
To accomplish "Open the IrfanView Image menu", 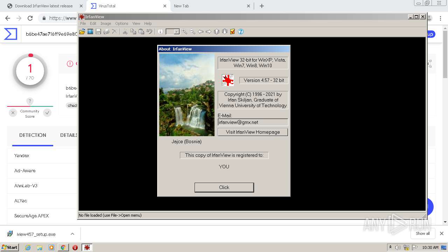I will pos(106,23).
